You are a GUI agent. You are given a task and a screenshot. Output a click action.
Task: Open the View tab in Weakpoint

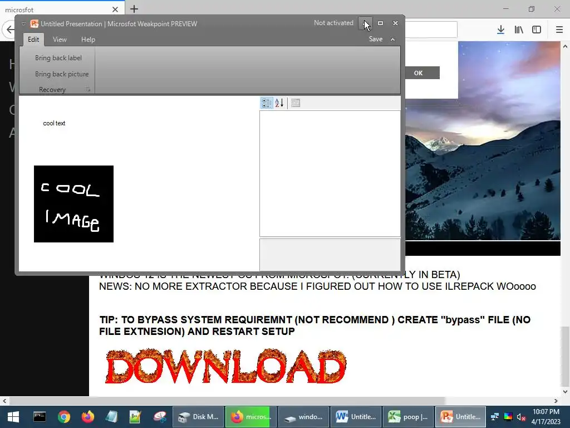pyautogui.click(x=60, y=40)
